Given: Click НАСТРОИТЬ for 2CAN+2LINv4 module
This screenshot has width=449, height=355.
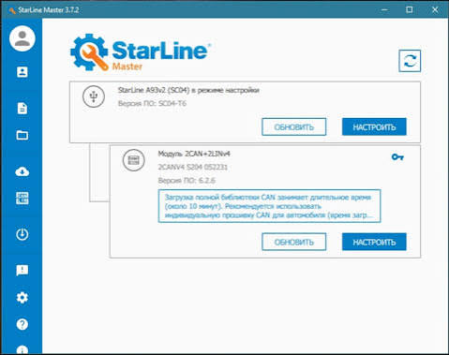Looking at the screenshot, I should pyautogui.click(x=374, y=242).
